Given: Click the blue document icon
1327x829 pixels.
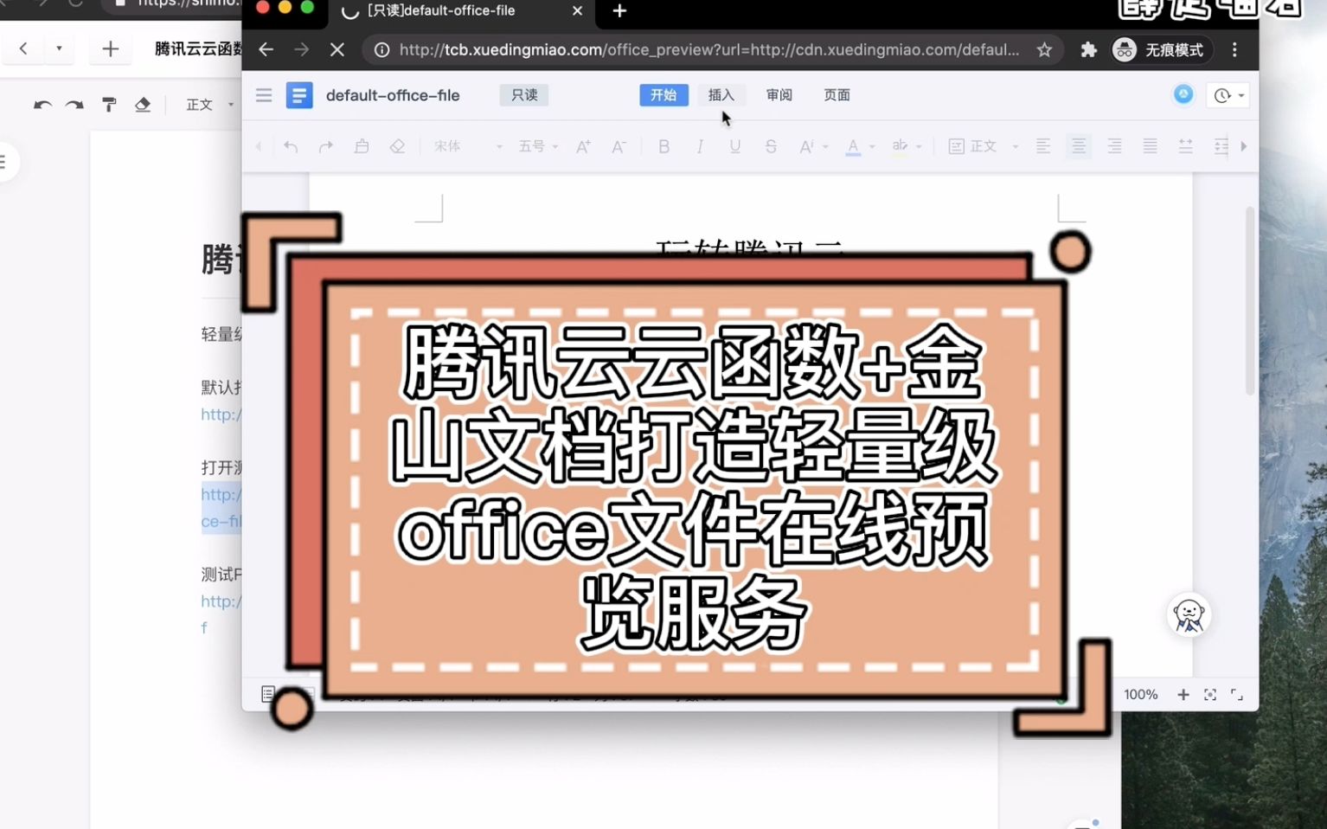Looking at the screenshot, I should click(299, 95).
